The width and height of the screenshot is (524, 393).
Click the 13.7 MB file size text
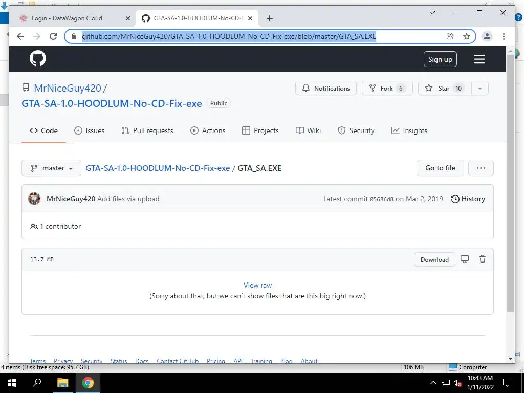(x=42, y=259)
